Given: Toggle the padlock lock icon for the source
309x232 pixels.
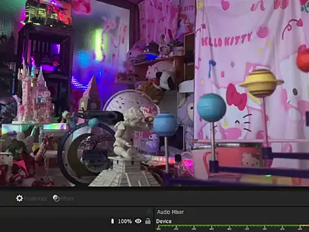Looking at the screenshot, I should 147,221.
